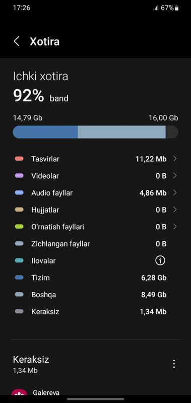Go back using the arrow beside Xotira

click(x=17, y=41)
